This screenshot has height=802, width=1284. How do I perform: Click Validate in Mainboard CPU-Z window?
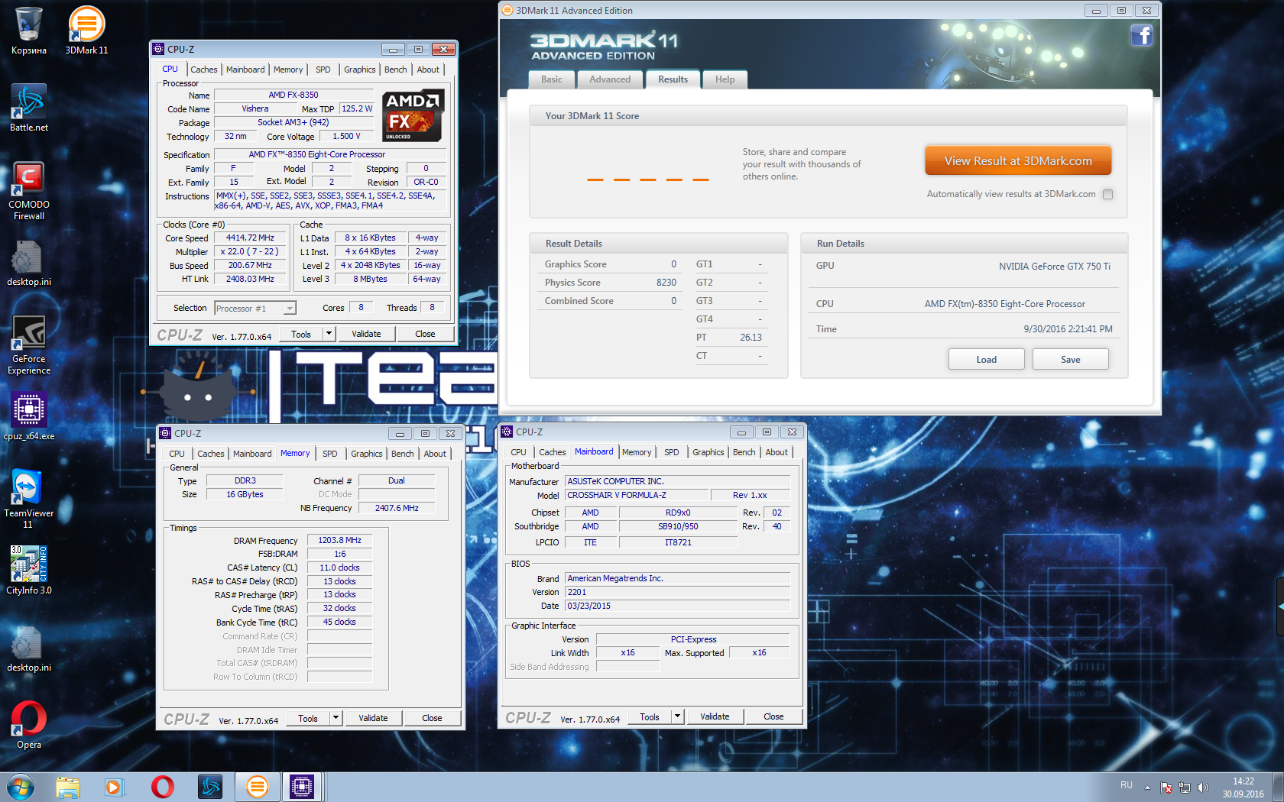[x=715, y=716]
